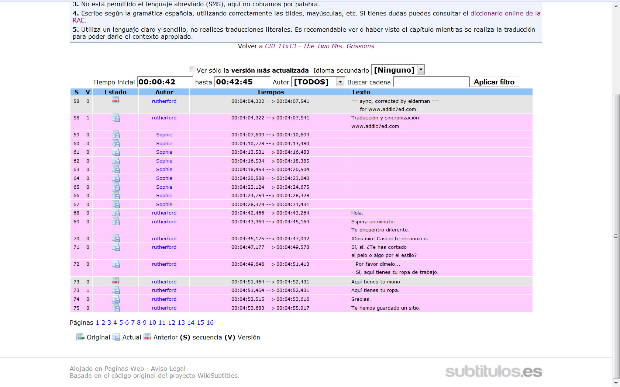Click the Anterior legend icon
The width and height of the screenshot is (620, 387).
147,337
